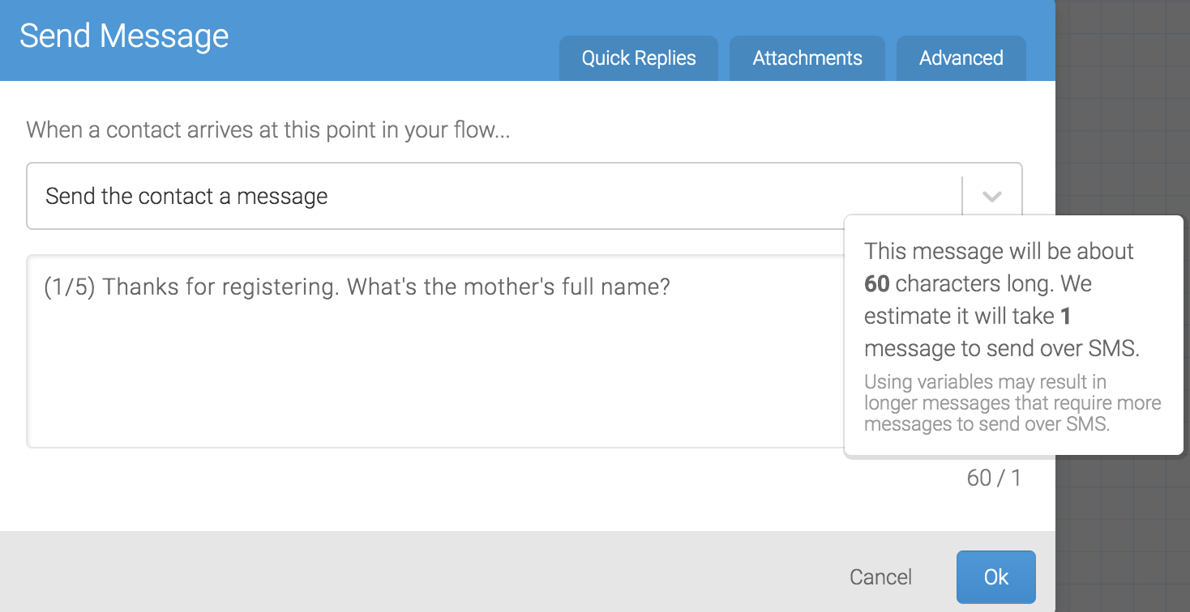Click the "Thanks for registering" message text
This screenshot has width=1190, height=612.
[357, 287]
